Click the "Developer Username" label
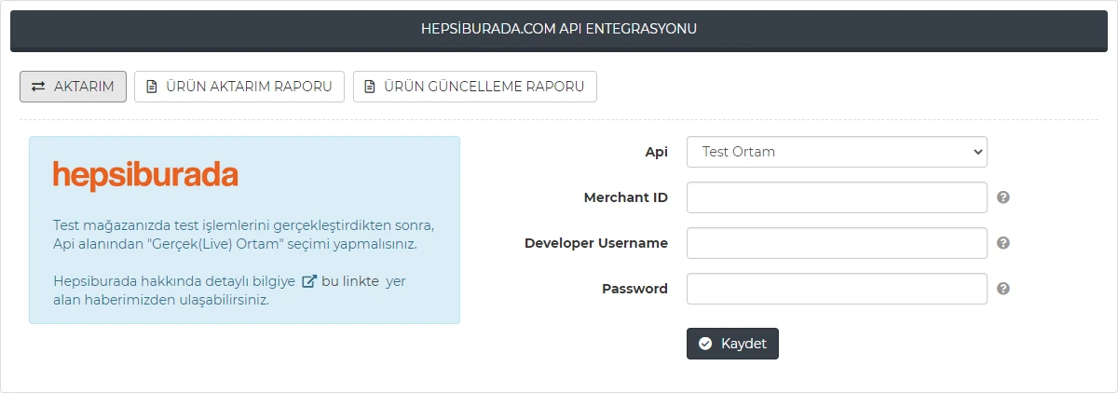Screen dimensions: 1118x393 [596, 243]
